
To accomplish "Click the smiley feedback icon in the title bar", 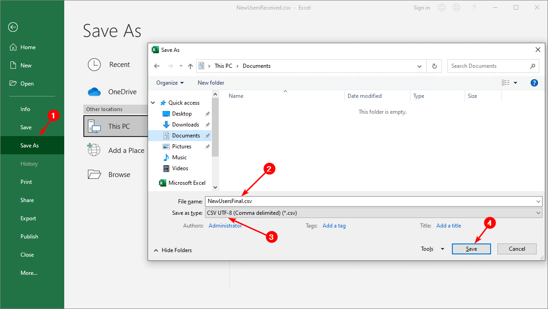I will pyautogui.click(x=441, y=7).
